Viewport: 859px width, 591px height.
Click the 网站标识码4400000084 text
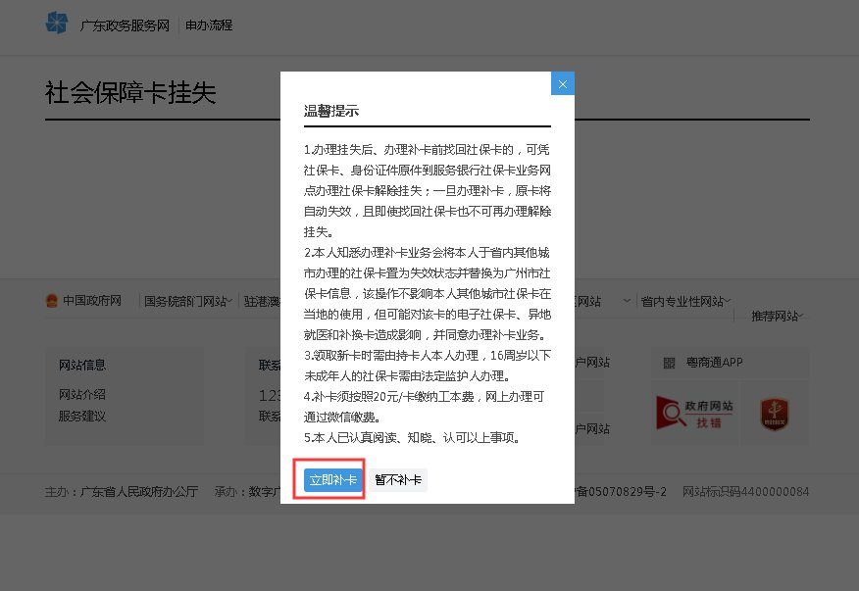point(745,492)
